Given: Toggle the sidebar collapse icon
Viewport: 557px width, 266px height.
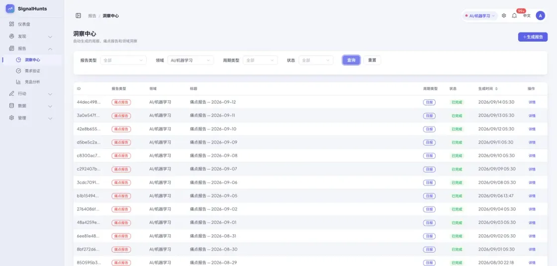Looking at the screenshot, I should (79, 15).
